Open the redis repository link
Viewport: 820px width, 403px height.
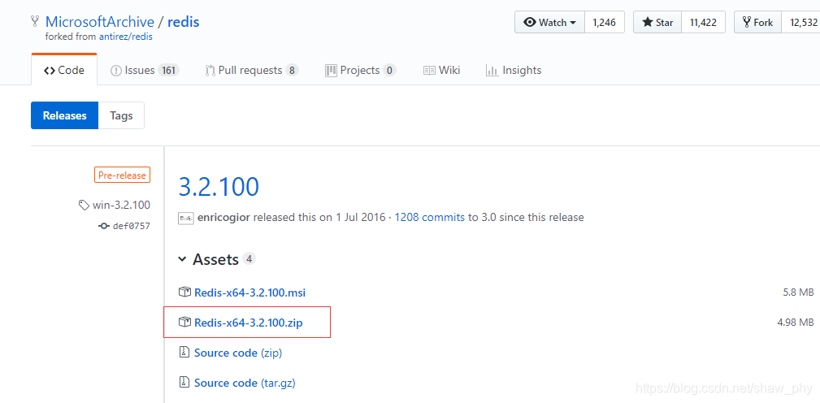point(183,22)
